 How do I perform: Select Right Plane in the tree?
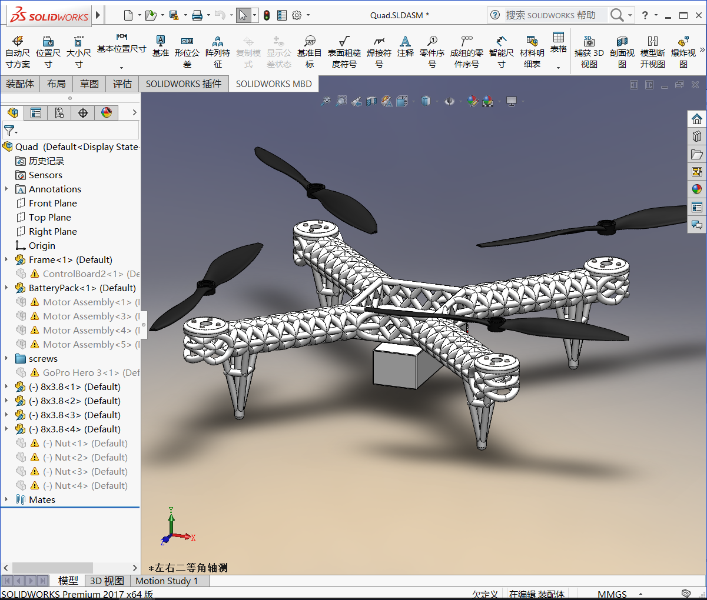click(53, 231)
